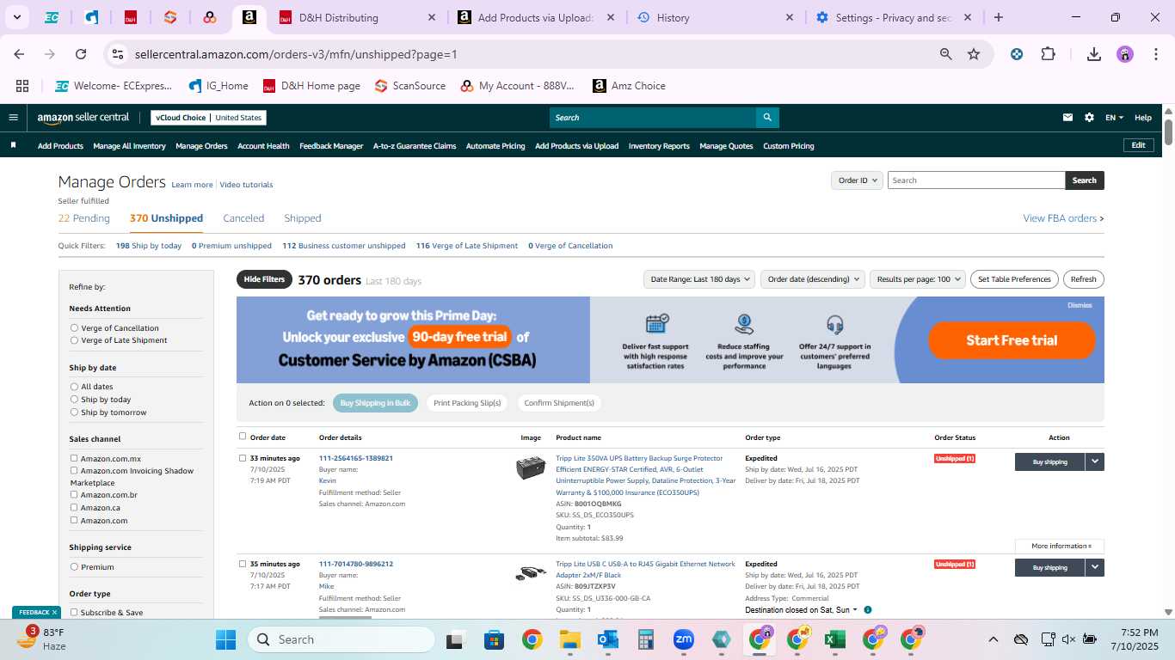Click the header Search input box
This screenshot has width=1175, height=660.
click(653, 118)
